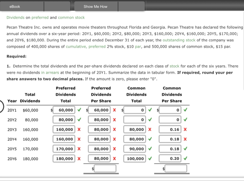Screen dimensions: 244x181
Task: Open the 'cumulative, preferred' glossary link
Action: click(86, 47)
